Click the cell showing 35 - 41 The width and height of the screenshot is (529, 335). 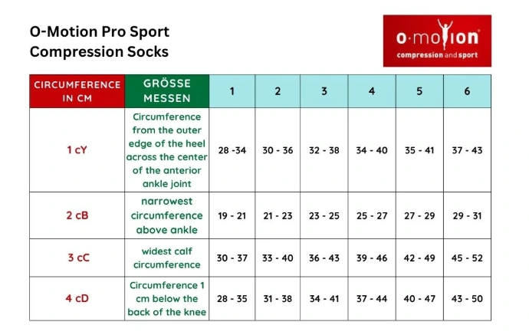click(419, 150)
